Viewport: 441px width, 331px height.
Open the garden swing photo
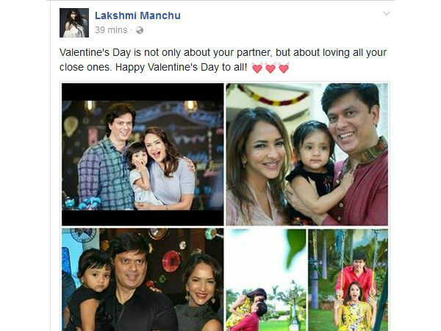tap(348, 280)
